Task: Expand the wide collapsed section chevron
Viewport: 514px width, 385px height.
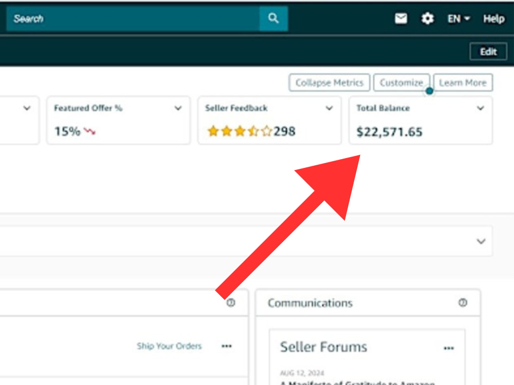Action: (x=481, y=241)
